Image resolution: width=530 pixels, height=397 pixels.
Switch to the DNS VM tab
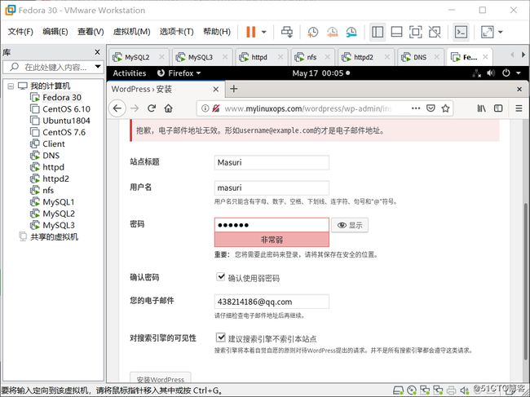tap(421, 57)
